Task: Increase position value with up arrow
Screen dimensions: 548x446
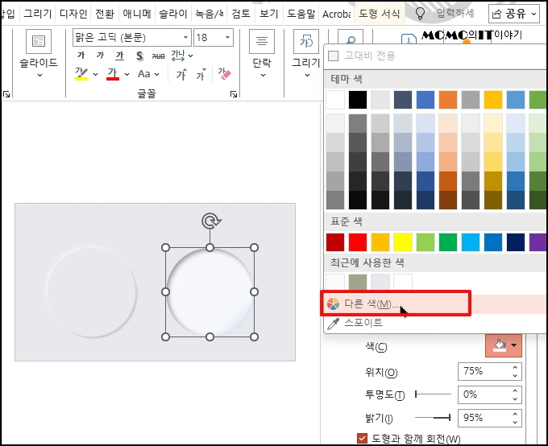Action: (x=515, y=367)
